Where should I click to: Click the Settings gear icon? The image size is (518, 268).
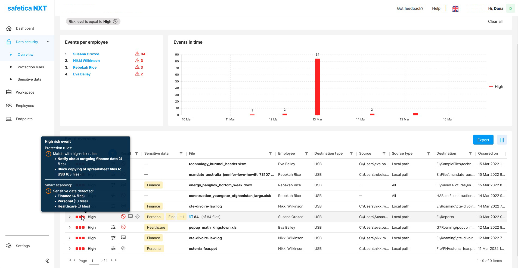pos(9,246)
